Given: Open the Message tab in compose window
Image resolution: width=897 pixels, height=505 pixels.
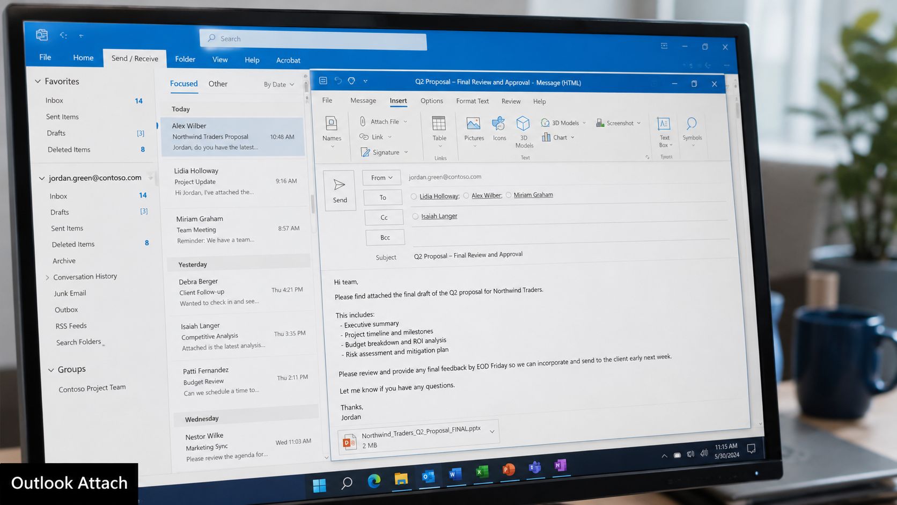Looking at the screenshot, I should click(363, 100).
